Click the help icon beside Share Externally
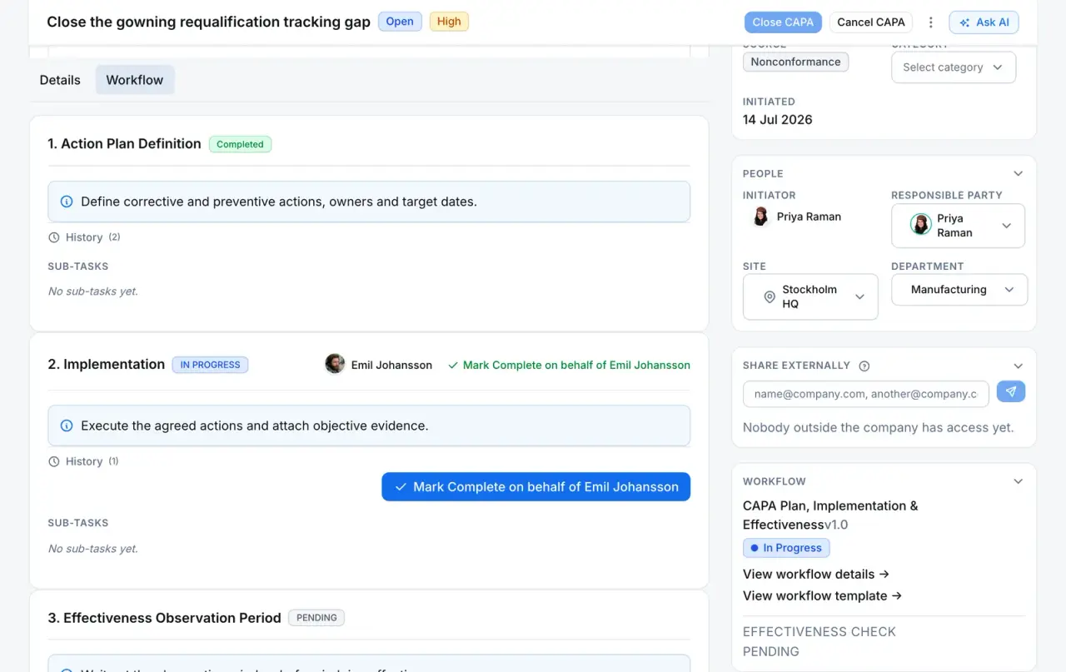The width and height of the screenshot is (1066, 672). [x=864, y=366]
